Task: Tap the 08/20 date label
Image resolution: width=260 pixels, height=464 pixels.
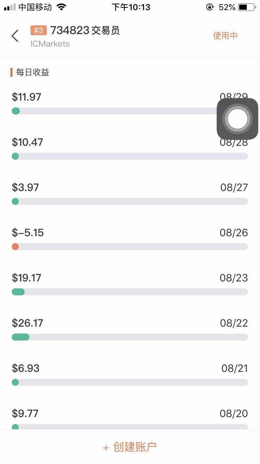Action: click(234, 414)
